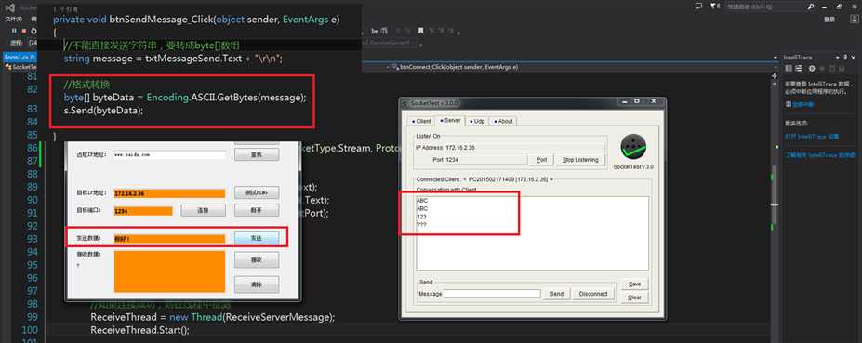Click the account avatar icon top right
This screenshot has height=343, width=862.
(854, 20)
